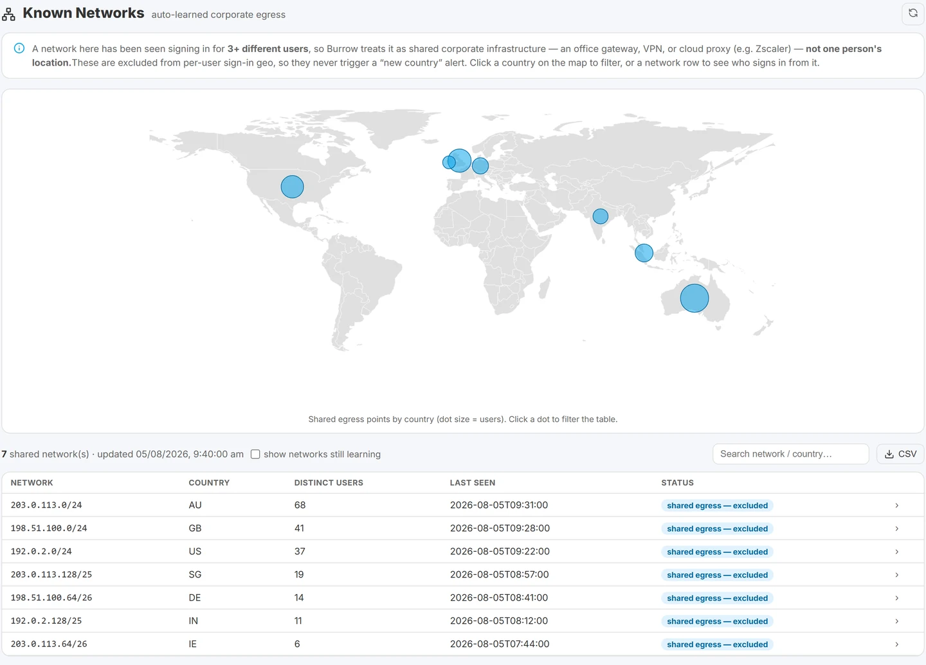Screen dimensions: 926x665
Task: Click the NETWORK column header
Action: tap(32, 483)
